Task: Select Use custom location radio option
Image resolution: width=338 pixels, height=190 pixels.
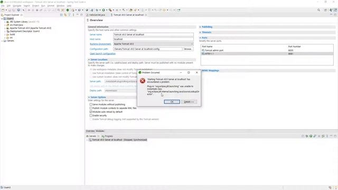Action: click(91, 77)
